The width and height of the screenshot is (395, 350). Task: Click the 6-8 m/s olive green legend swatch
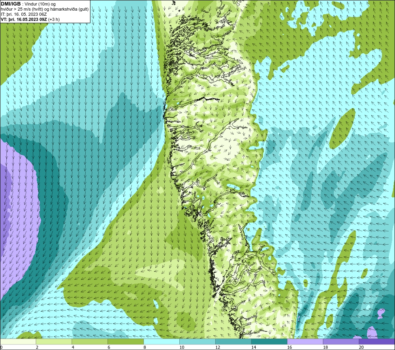click(x=126, y=342)
